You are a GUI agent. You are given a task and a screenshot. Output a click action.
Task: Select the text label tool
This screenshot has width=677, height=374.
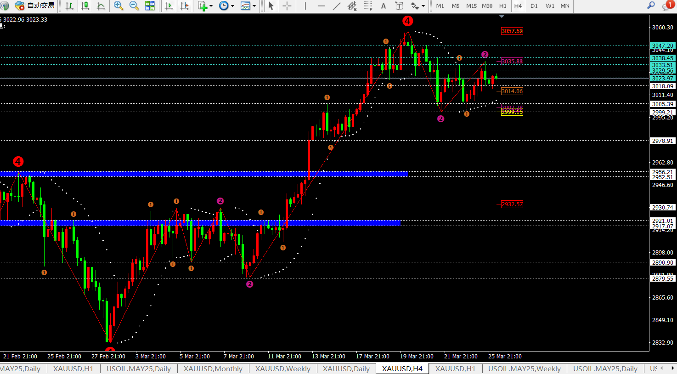pos(399,6)
